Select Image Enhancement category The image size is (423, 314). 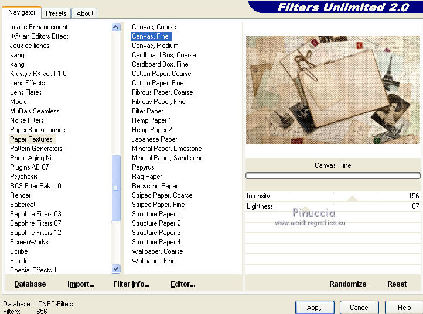tap(39, 27)
